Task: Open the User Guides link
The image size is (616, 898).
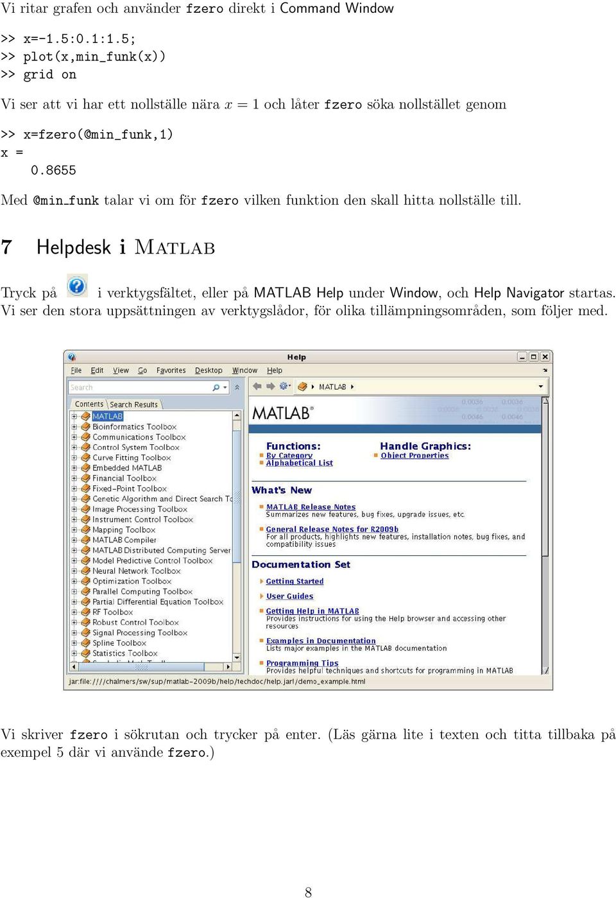Action: pyautogui.click(x=289, y=596)
